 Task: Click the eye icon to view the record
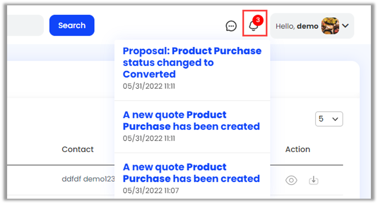tap(291, 181)
